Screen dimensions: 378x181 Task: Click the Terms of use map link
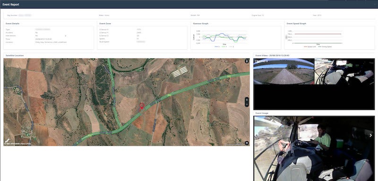click(x=26, y=144)
